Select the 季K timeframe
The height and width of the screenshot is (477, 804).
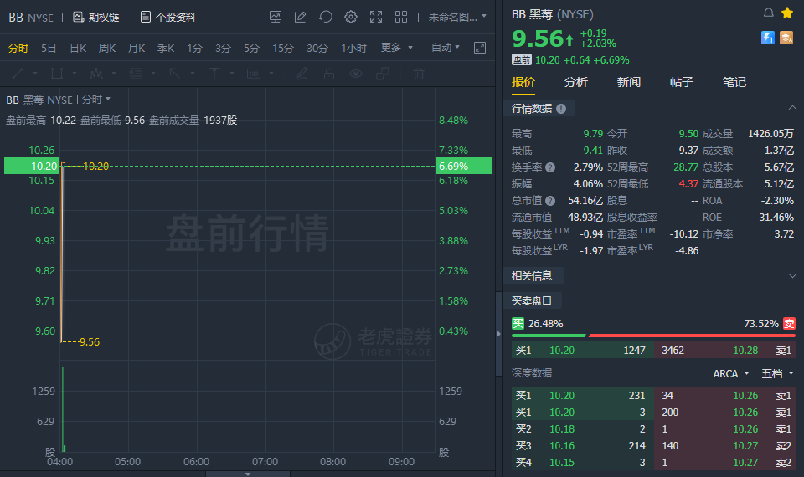[x=166, y=49]
